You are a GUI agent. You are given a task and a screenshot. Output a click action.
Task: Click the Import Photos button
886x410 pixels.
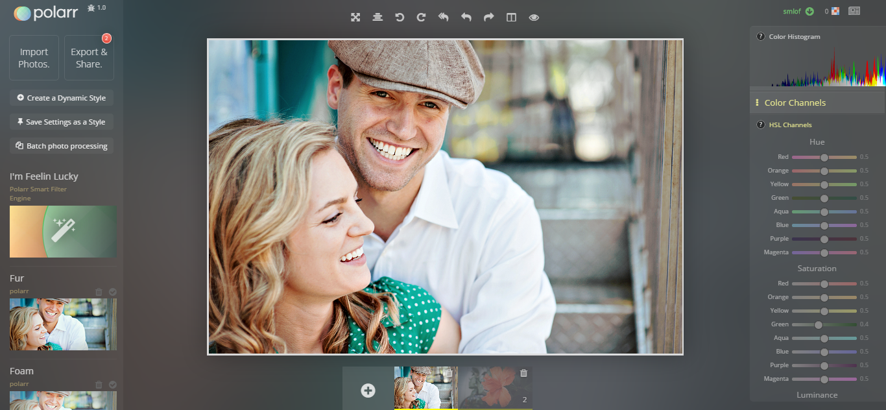[34, 58]
